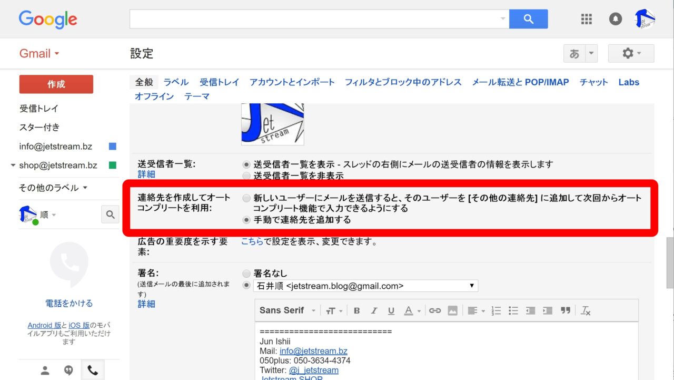The width and height of the screenshot is (674, 380).
Task: Select the 署名なし radio button
Action: (246, 274)
